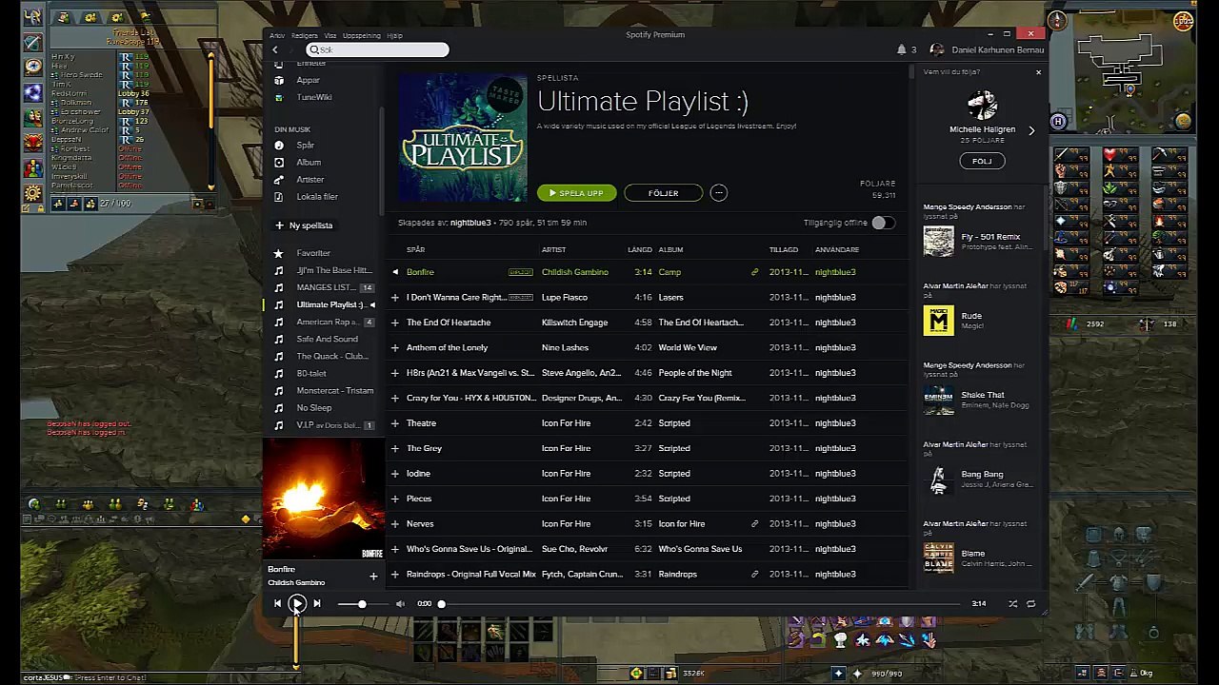Open the Visa menu

(330, 35)
